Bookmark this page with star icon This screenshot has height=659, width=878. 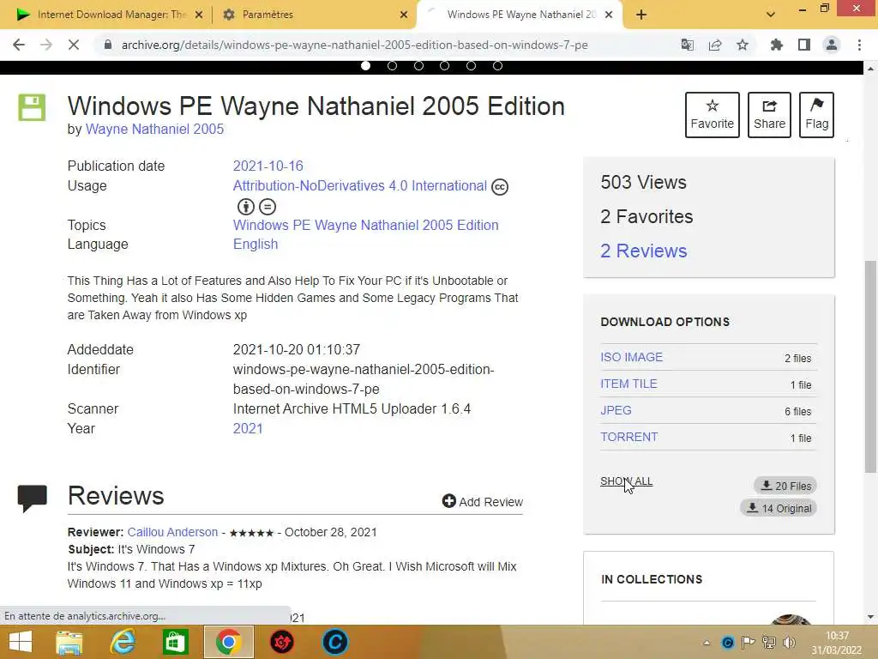[x=743, y=45]
